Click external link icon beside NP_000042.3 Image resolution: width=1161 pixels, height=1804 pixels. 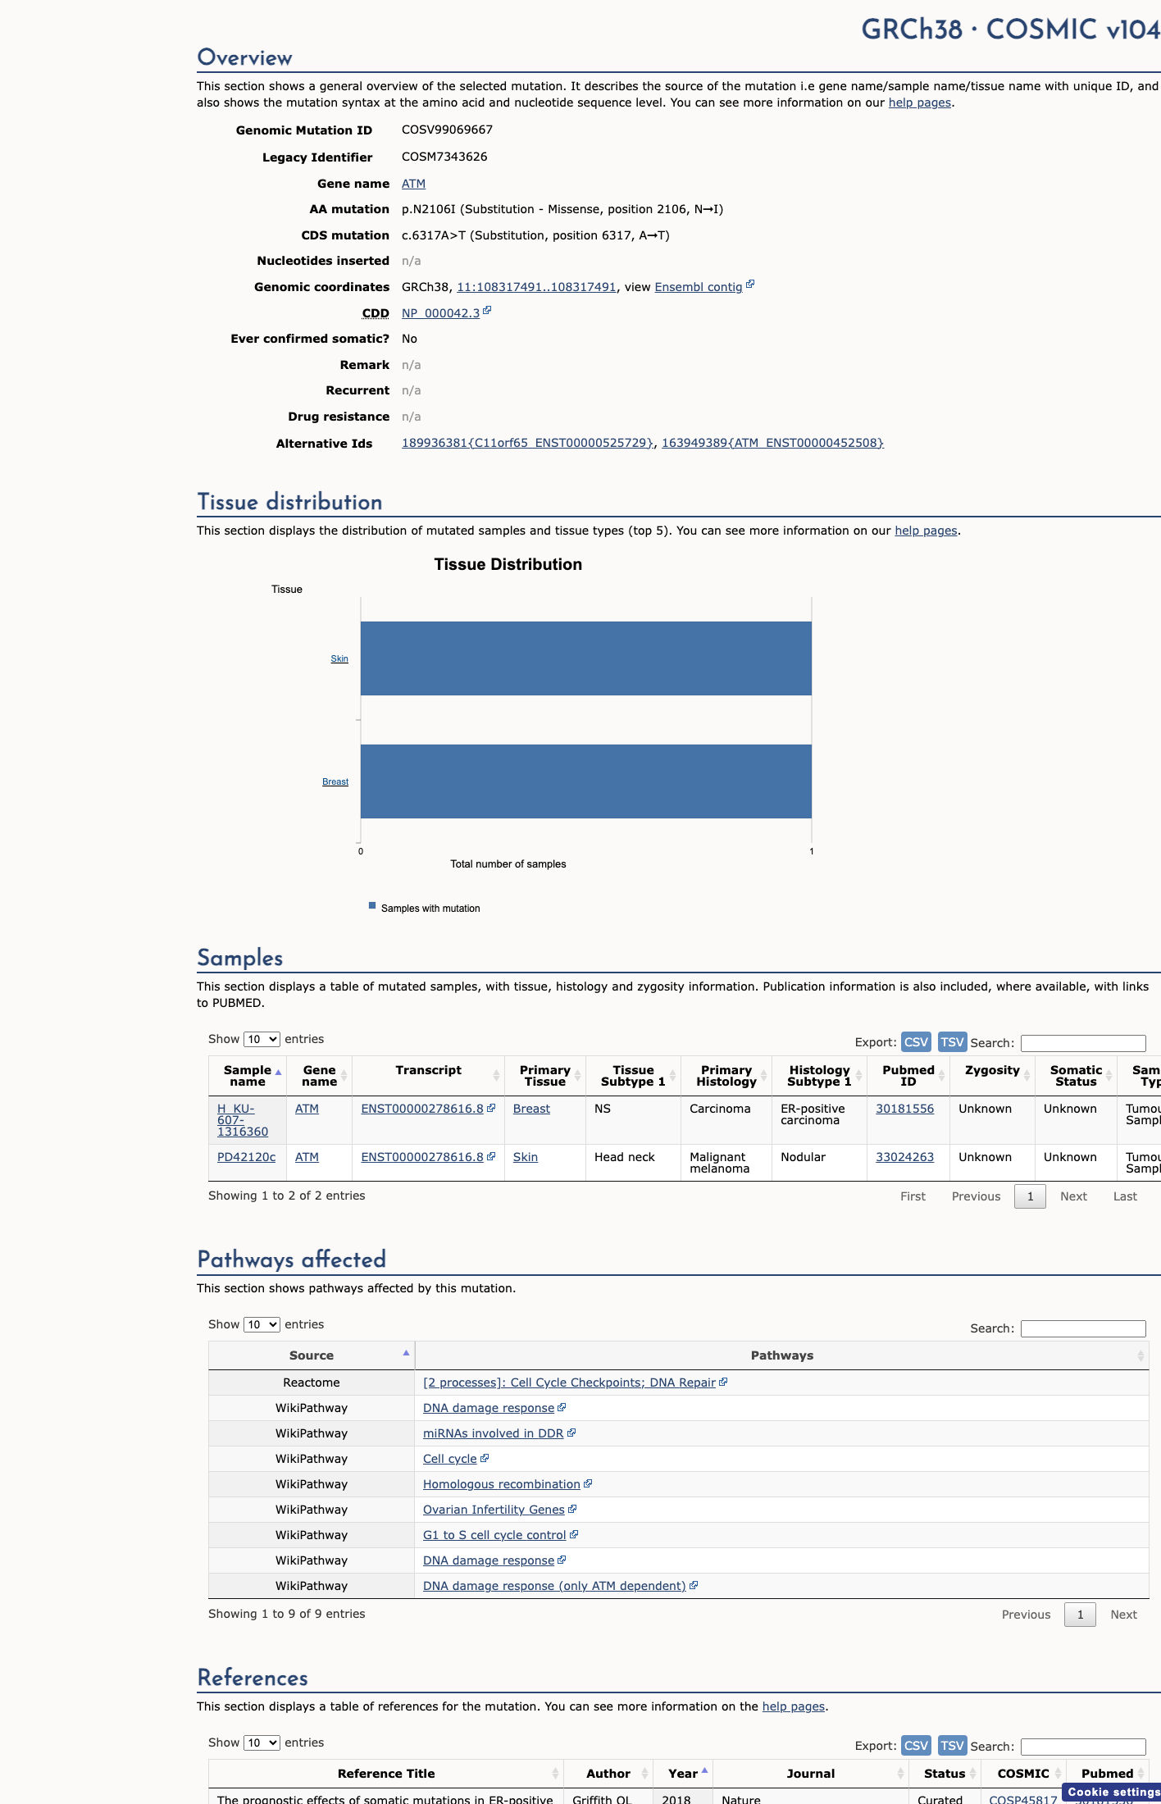point(487,311)
